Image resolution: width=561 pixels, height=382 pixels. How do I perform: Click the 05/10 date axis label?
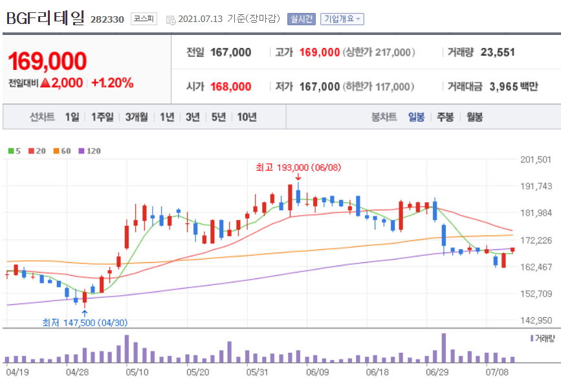[137, 372]
